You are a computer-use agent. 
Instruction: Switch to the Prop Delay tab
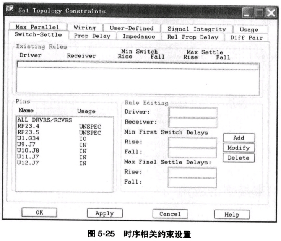coord(93,36)
